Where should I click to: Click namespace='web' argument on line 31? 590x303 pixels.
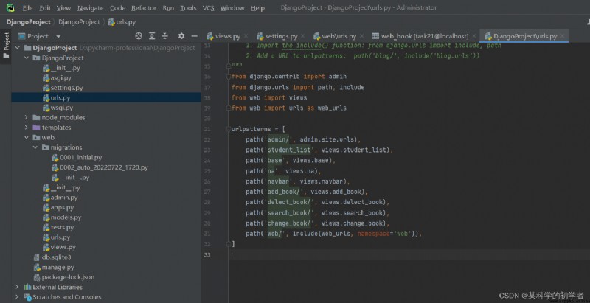click(x=384, y=234)
